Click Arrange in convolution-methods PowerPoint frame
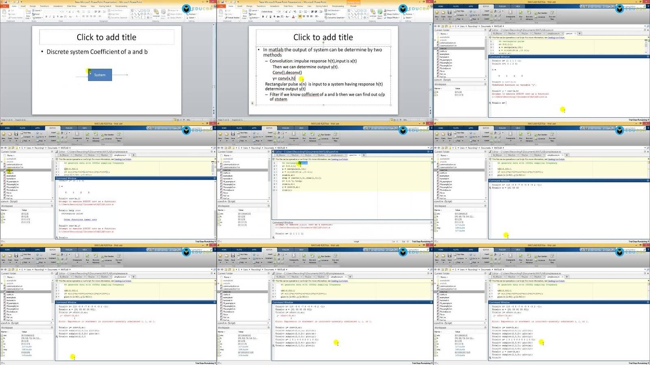Screen dimensions: 650x365 (373, 14)
